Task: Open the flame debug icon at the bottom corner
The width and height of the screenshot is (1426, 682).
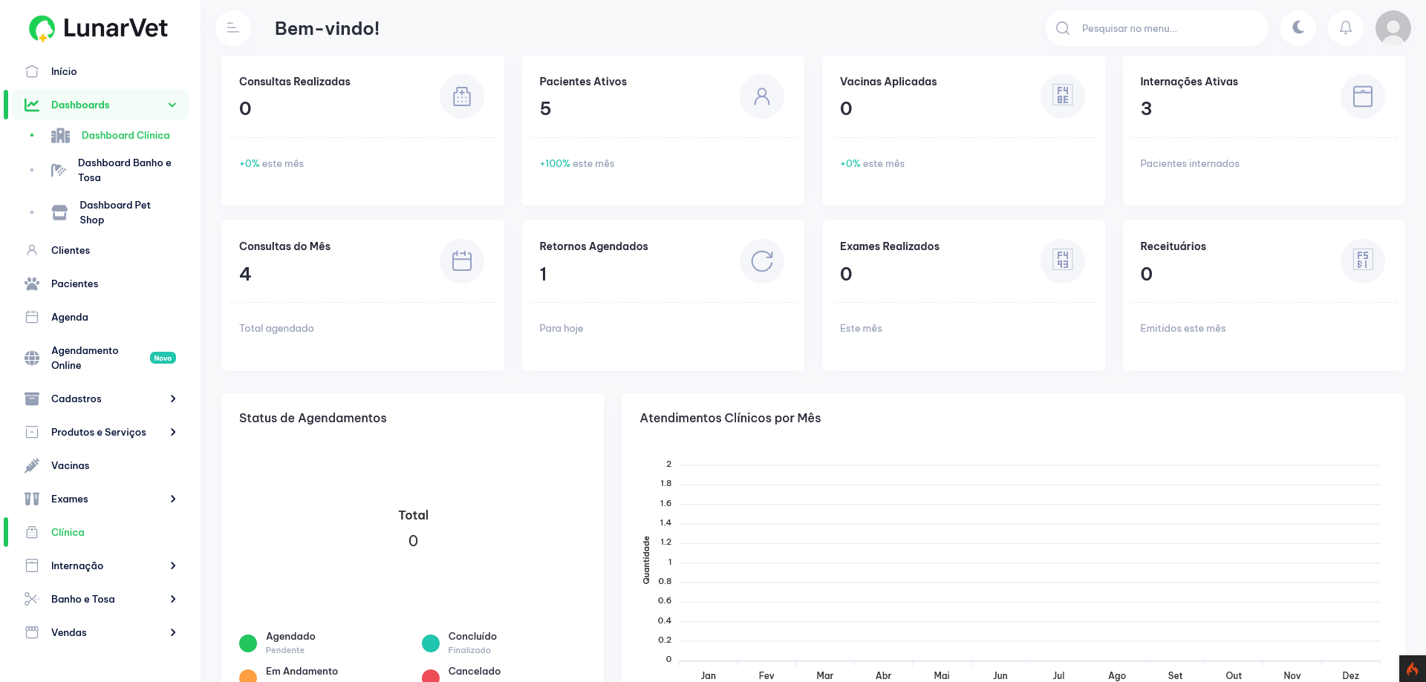Action: [1413, 669]
